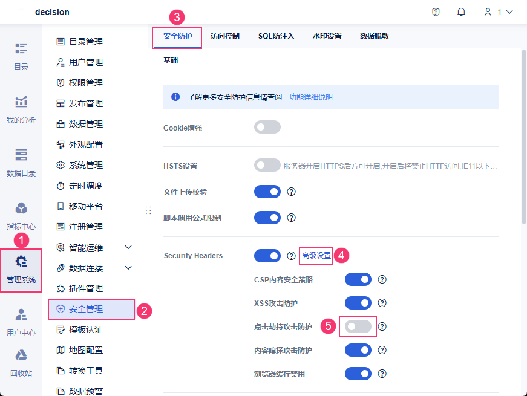Click the shield icon in top bar
Viewport: 527px width, 396px height.
coord(436,12)
